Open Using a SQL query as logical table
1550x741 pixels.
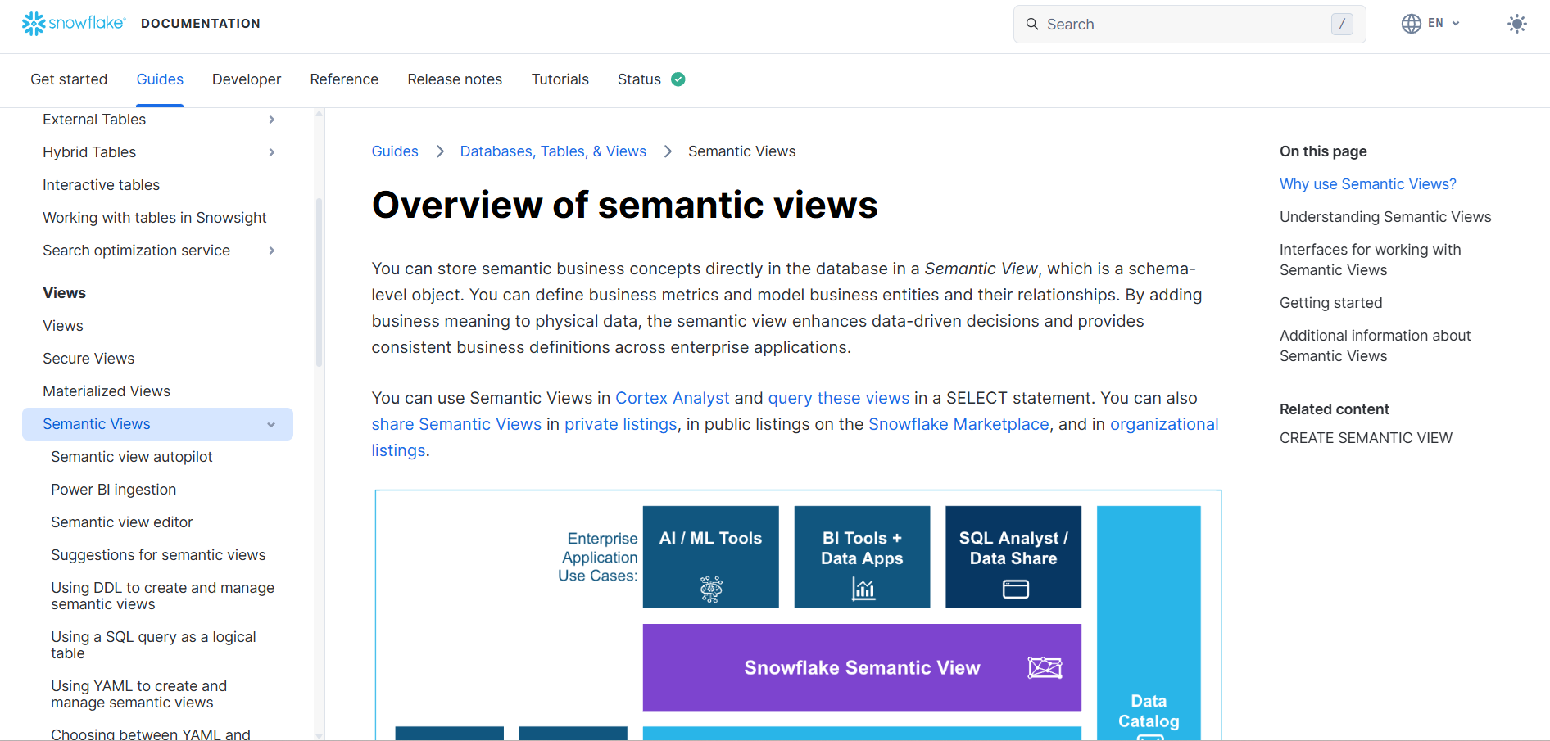153,645
